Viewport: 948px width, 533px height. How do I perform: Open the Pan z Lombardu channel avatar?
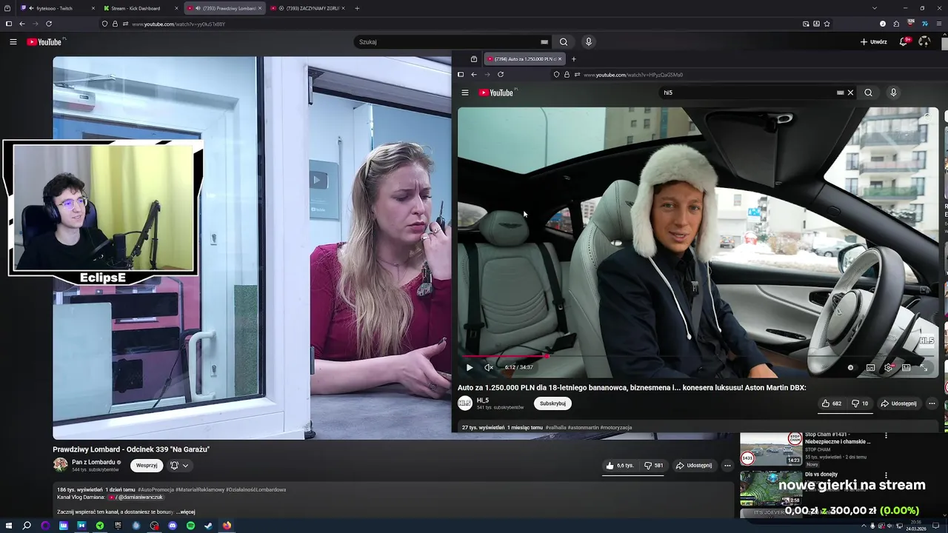(x=60, y=465)
